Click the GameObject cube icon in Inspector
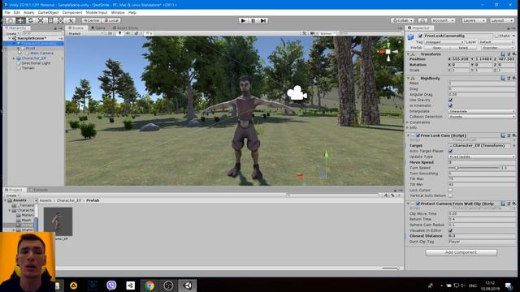 pyautogui.click(x=411, y=36)
